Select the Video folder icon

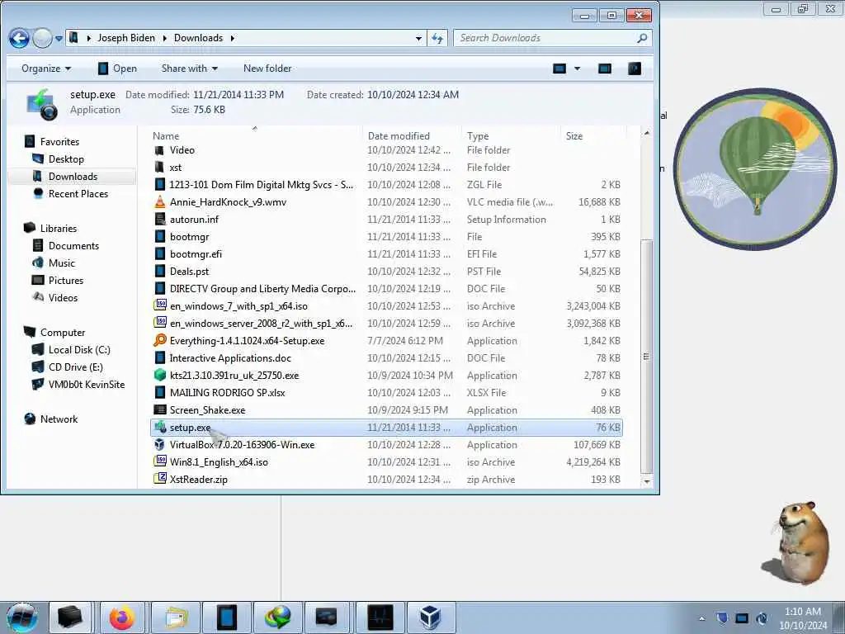point(159,150)
